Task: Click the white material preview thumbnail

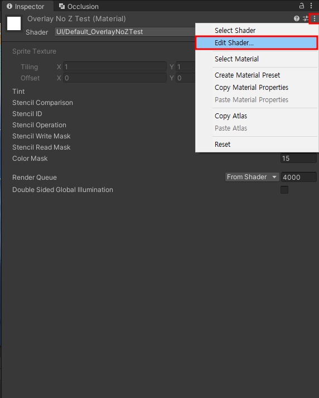Action: click(14, 23)
